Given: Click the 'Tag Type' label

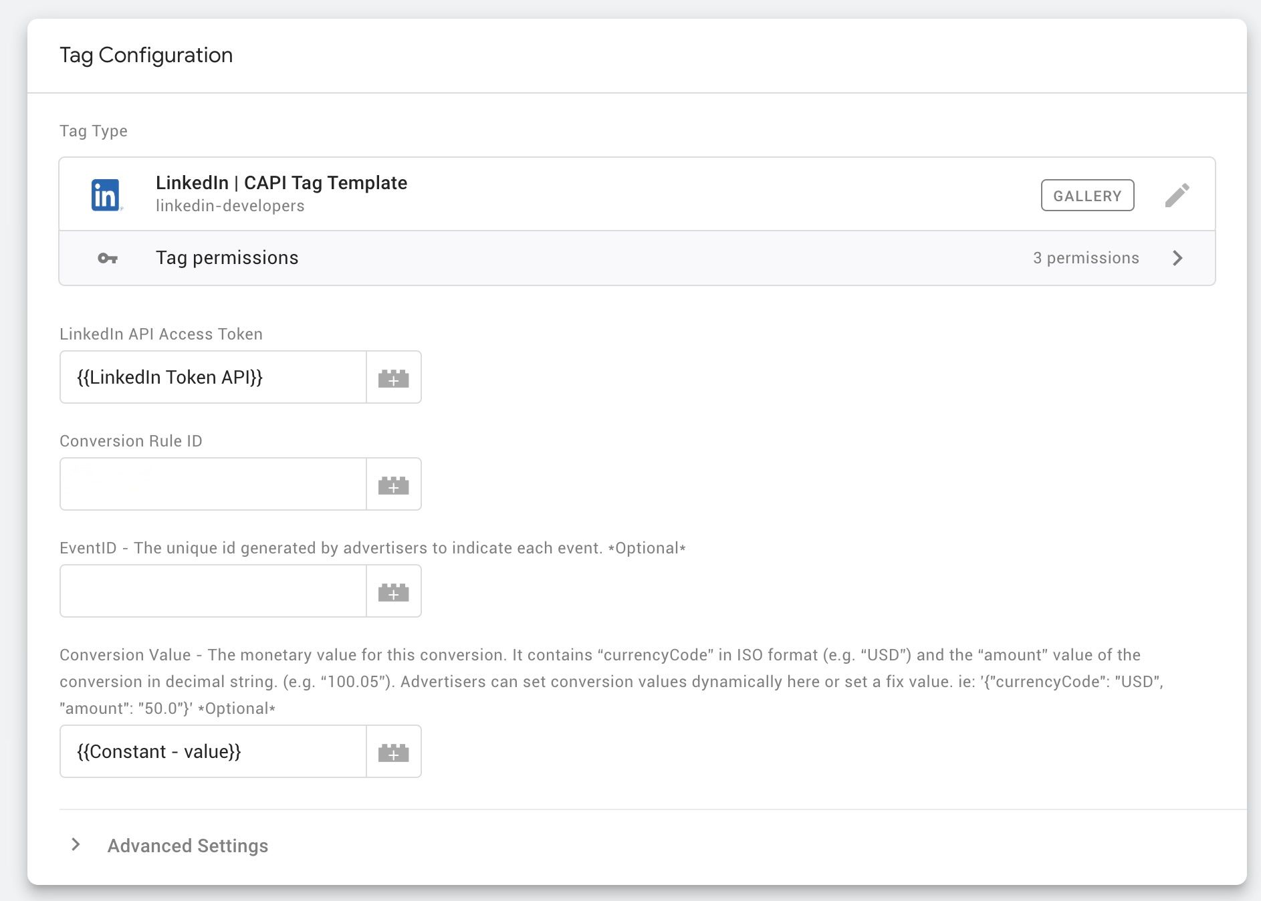Looking at the screenshot, I should coord(94,131).
